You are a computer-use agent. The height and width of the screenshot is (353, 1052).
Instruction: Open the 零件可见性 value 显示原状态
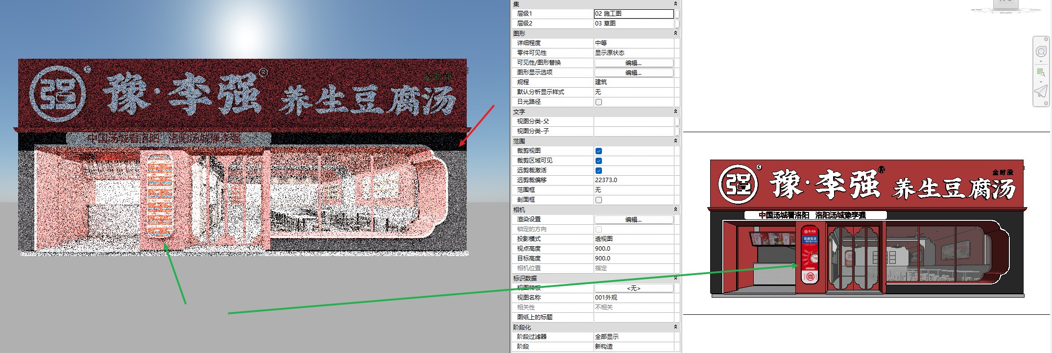[634, 53]
